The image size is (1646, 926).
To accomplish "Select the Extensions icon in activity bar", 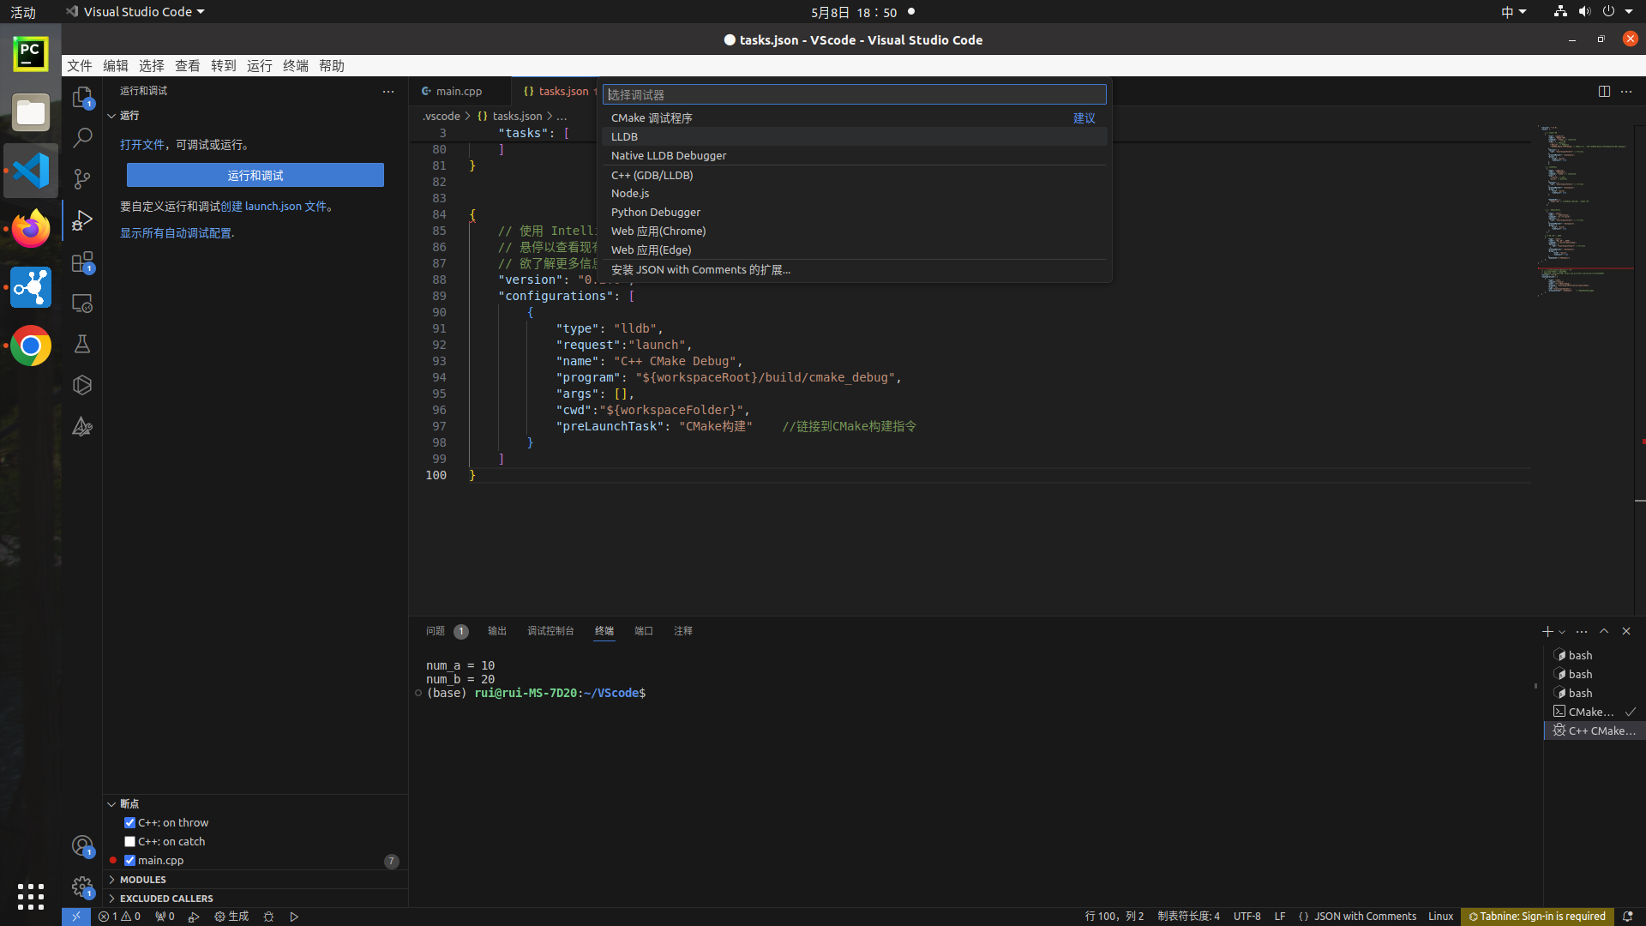I will (81, 262).
